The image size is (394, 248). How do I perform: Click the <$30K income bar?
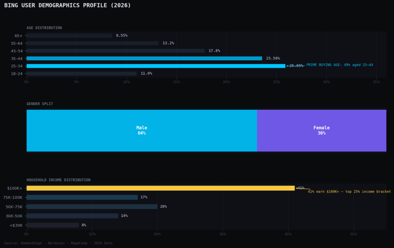point(53,225)
